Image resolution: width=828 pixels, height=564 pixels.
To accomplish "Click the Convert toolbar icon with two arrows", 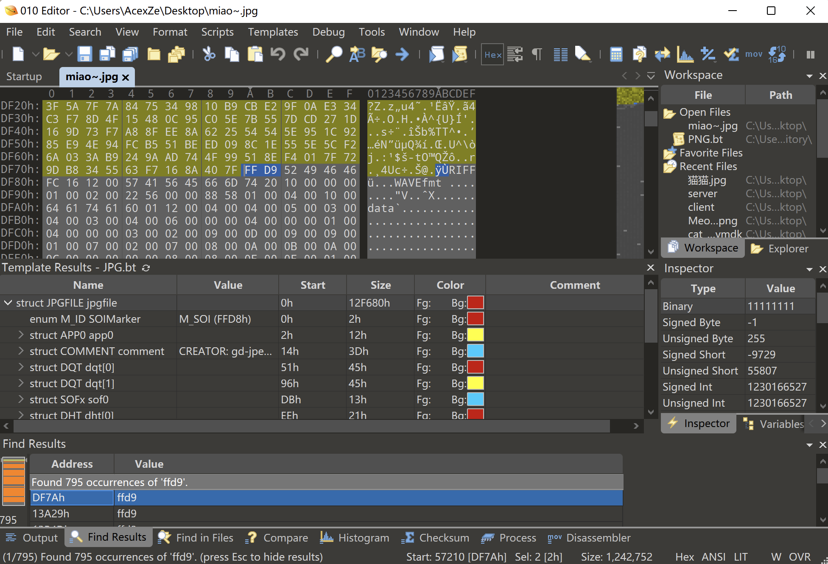I will pos(662,54).
